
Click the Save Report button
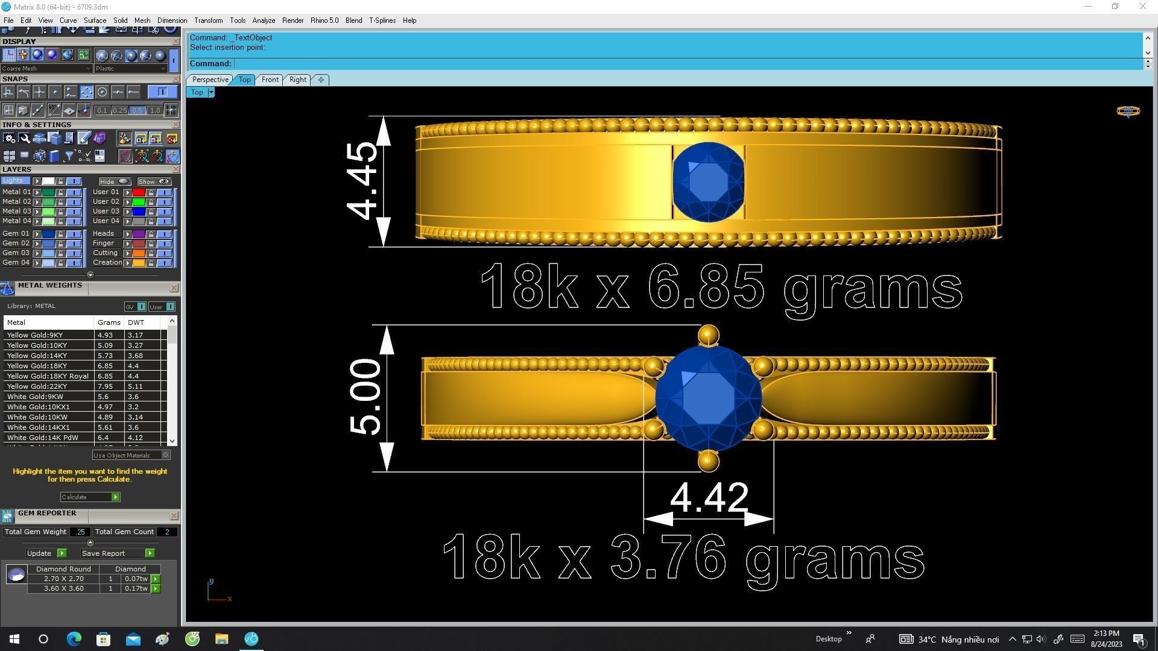click(118, 553)
